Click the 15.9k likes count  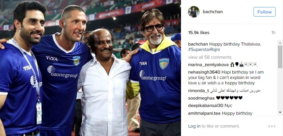[x=199, y=33]
